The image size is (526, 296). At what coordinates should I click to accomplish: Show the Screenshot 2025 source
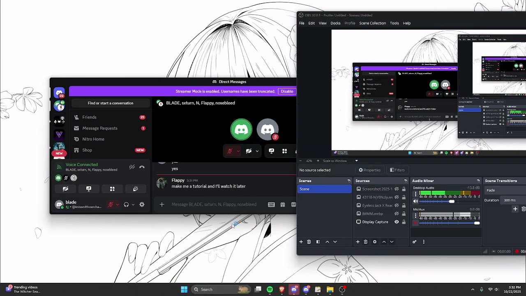397,189
